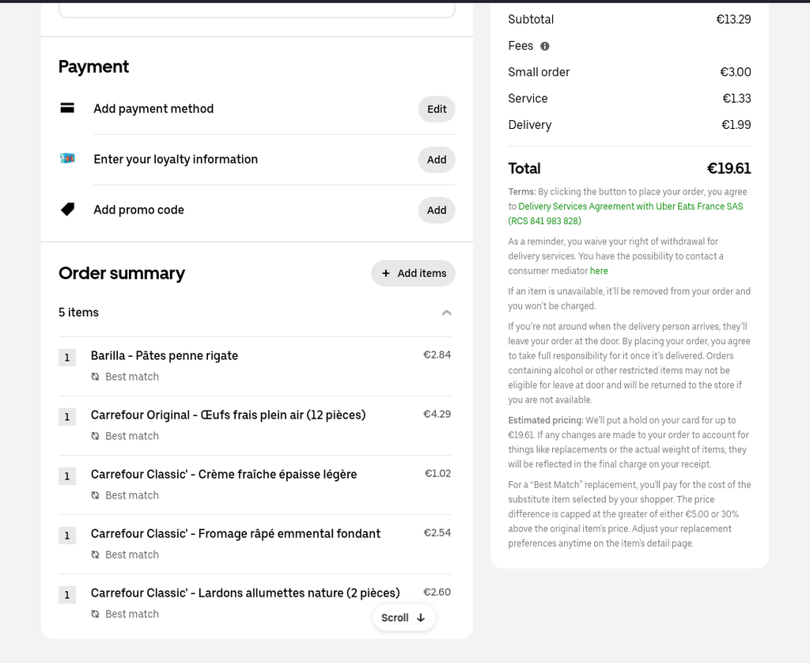
Task: Click the Fees info icon
Action: [545, 46]
